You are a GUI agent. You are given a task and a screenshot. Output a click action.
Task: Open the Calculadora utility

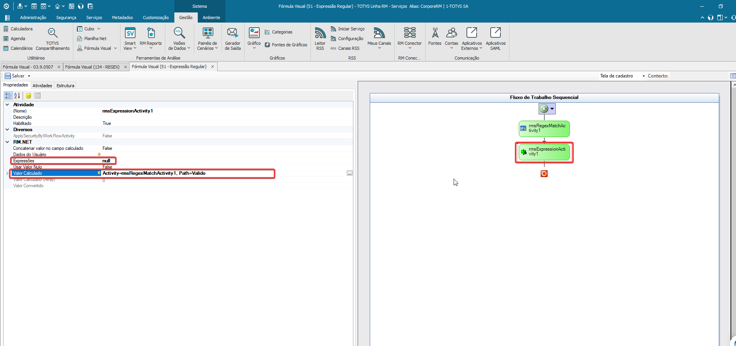[18, 29]
